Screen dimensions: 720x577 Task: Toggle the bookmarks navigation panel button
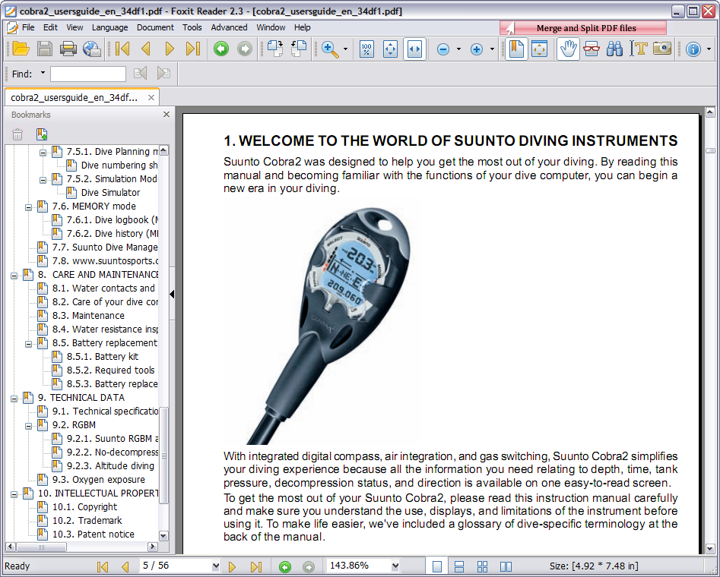click(516, 49)
